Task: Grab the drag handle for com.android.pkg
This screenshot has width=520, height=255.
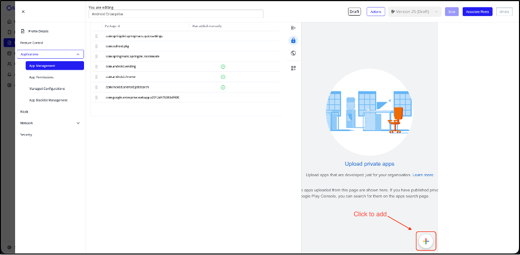Action: [97, 46]
